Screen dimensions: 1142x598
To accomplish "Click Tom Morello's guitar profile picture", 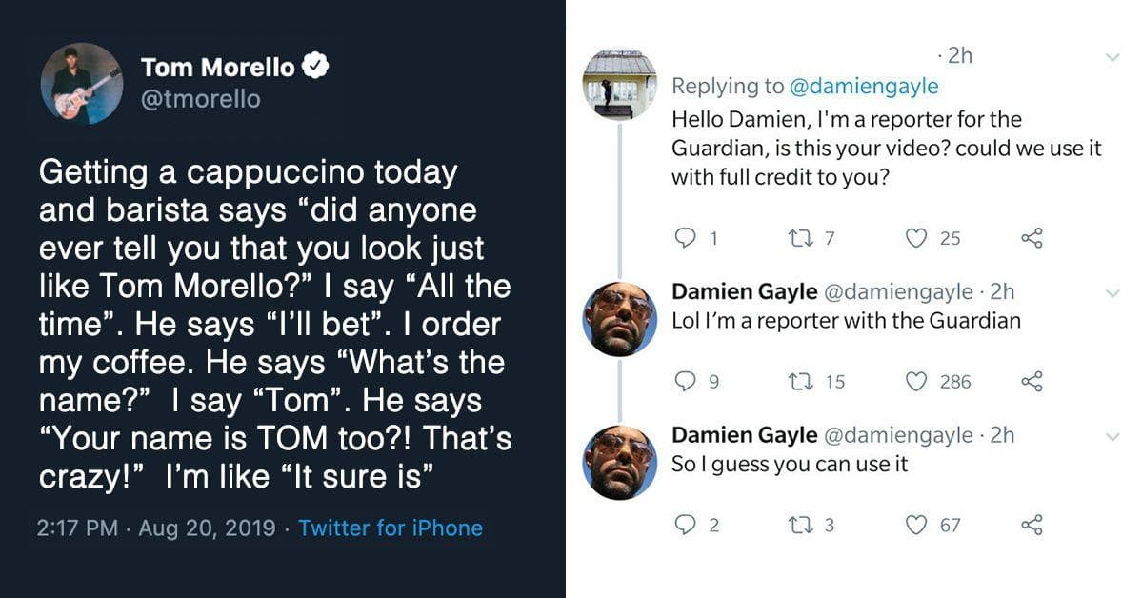I will coord(81,83).
